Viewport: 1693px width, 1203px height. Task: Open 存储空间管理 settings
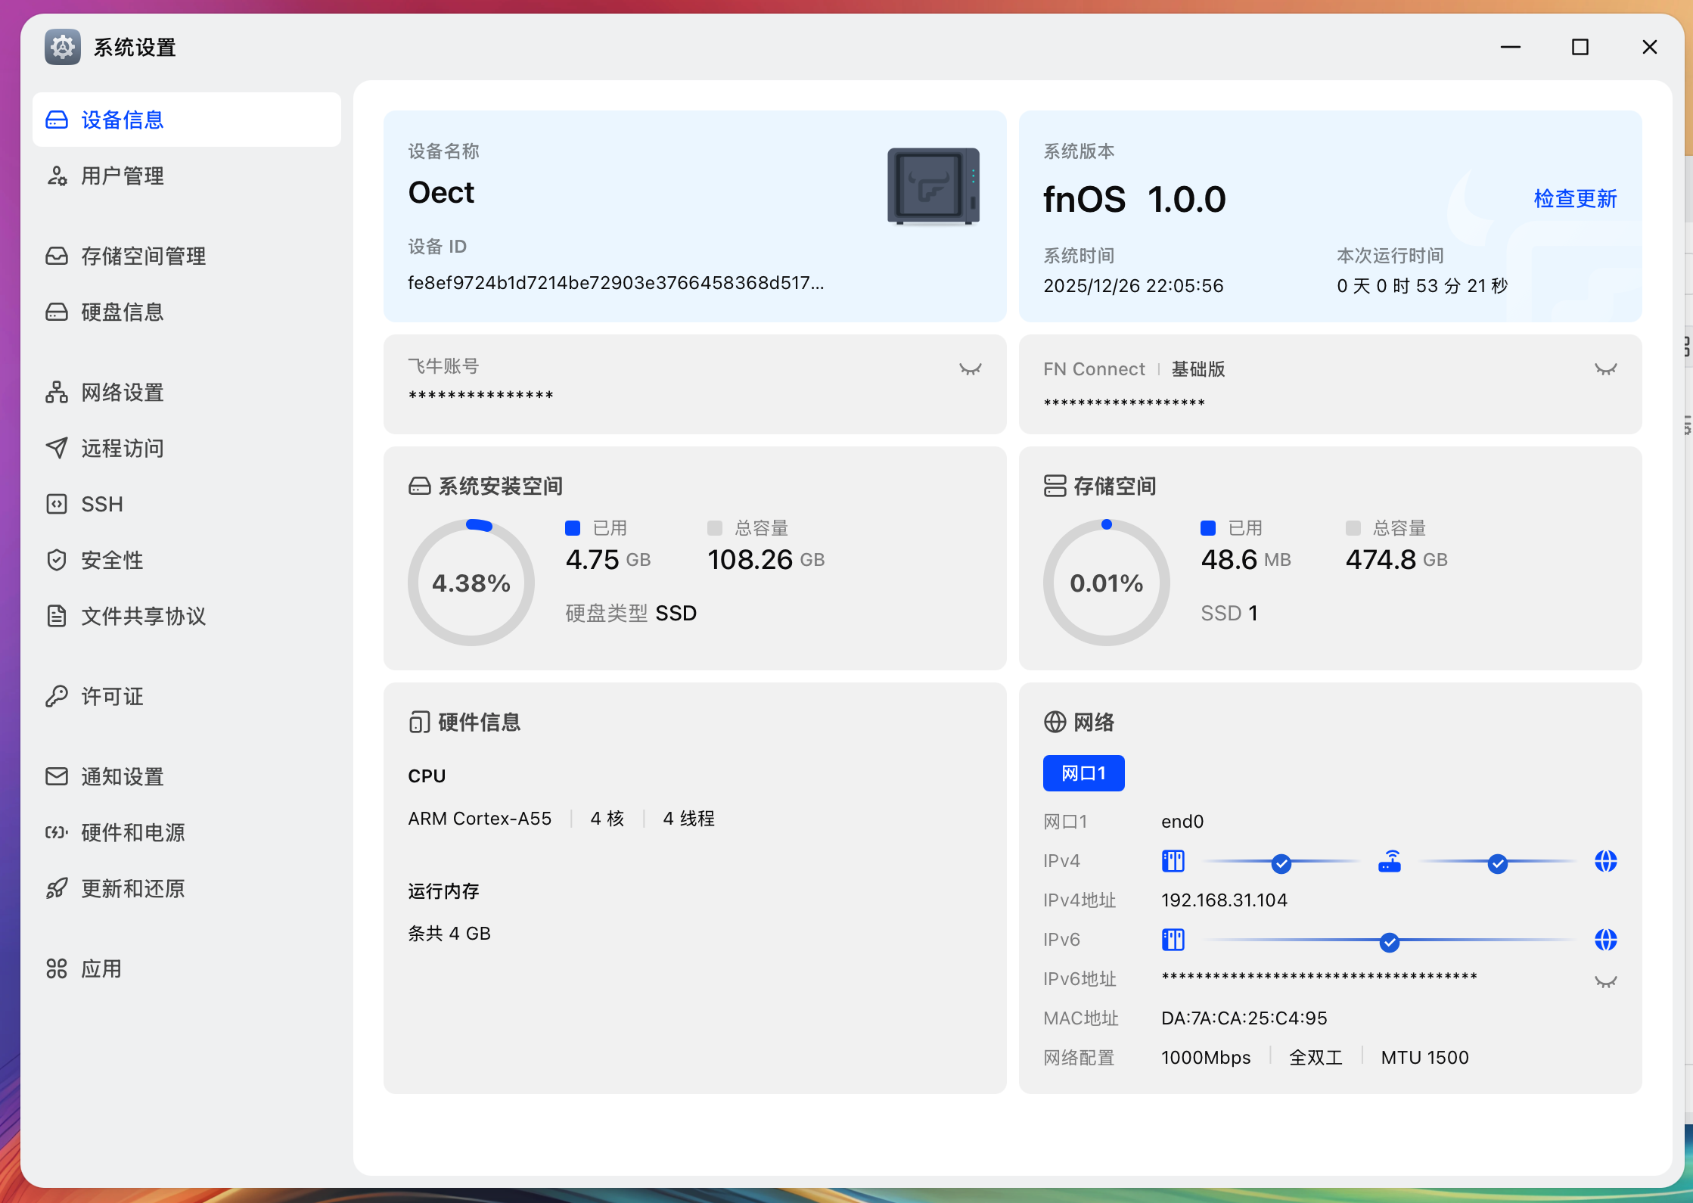[x=144, y=256]
